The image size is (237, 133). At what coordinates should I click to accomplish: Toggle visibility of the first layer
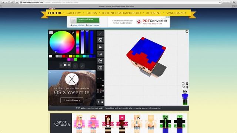tap(103, 81)
